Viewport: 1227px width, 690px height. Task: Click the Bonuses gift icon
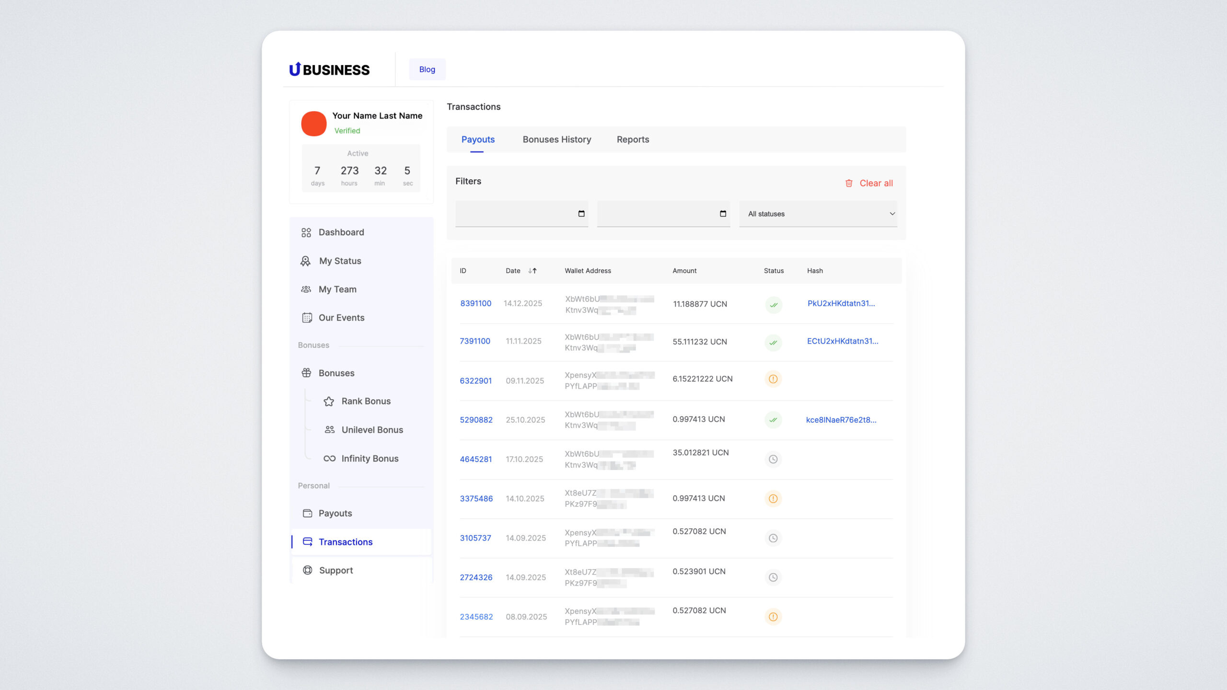click(306, 373)
